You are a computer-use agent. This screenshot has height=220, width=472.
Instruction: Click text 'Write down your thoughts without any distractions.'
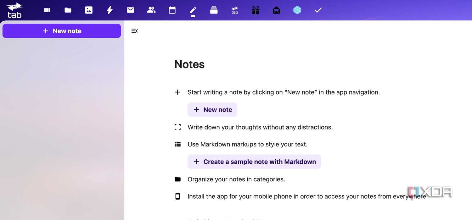(x=260, y=127)
